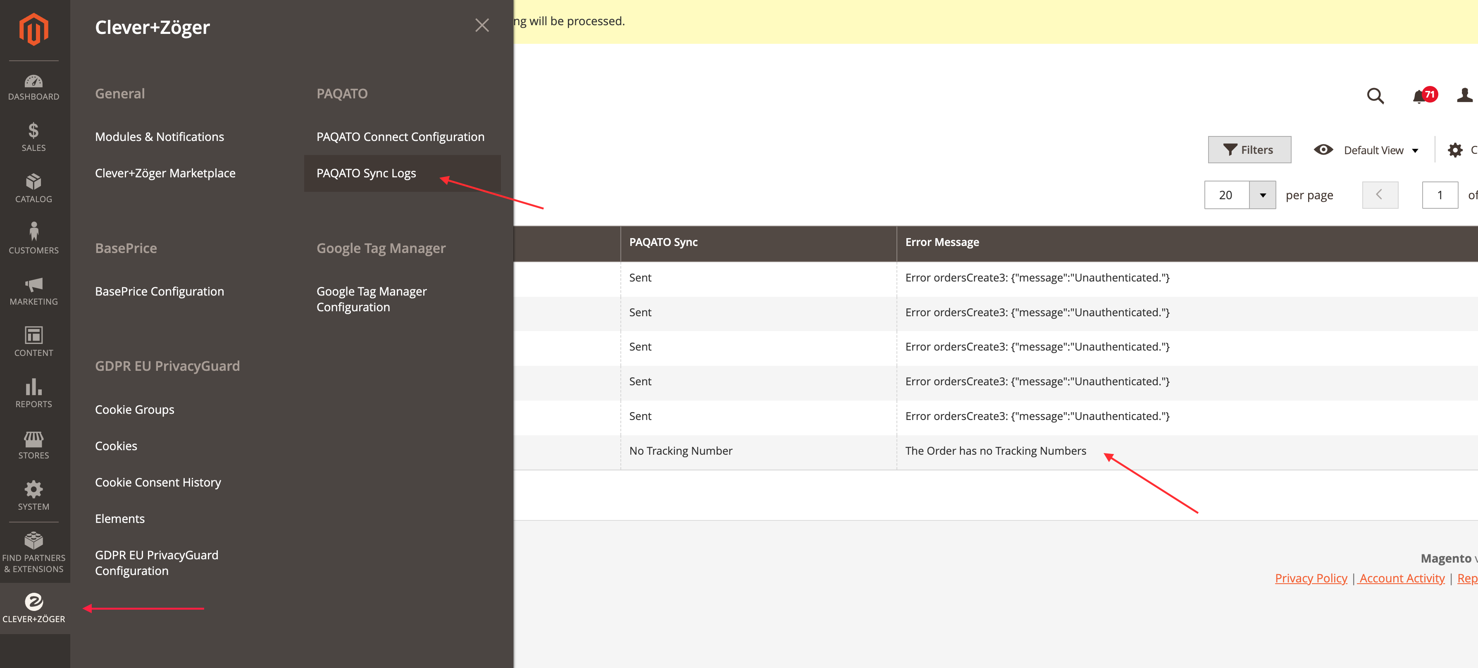Open Cookie Groups

coord(135,409)
